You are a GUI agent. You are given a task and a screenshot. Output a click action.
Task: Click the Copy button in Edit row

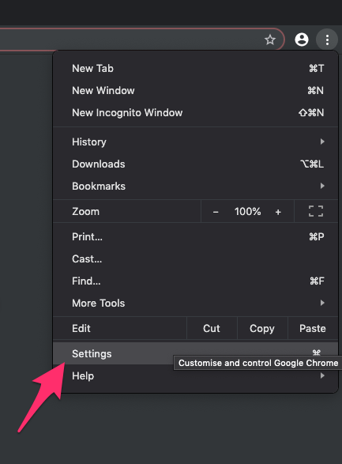[x=262, y=328]
